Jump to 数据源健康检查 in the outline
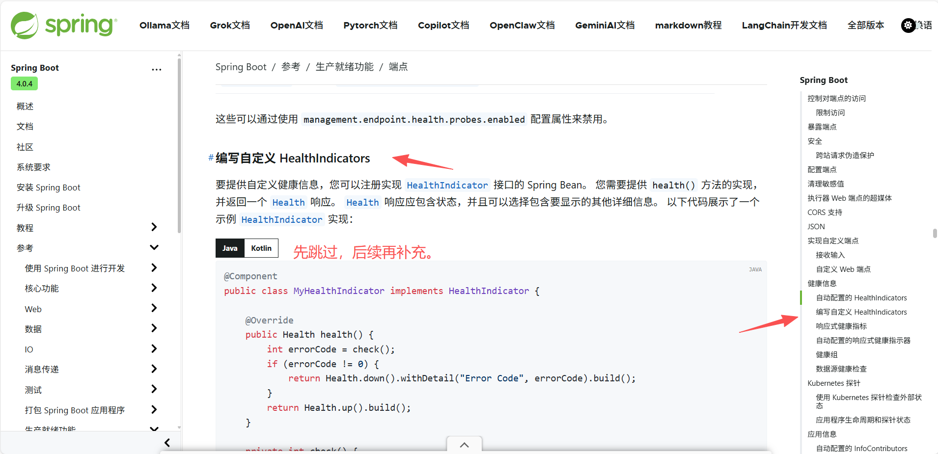This screenshot has height=454, width=938. click(841, 369)
